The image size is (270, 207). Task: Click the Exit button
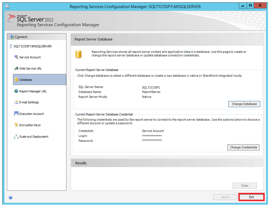tap(252, 197)
